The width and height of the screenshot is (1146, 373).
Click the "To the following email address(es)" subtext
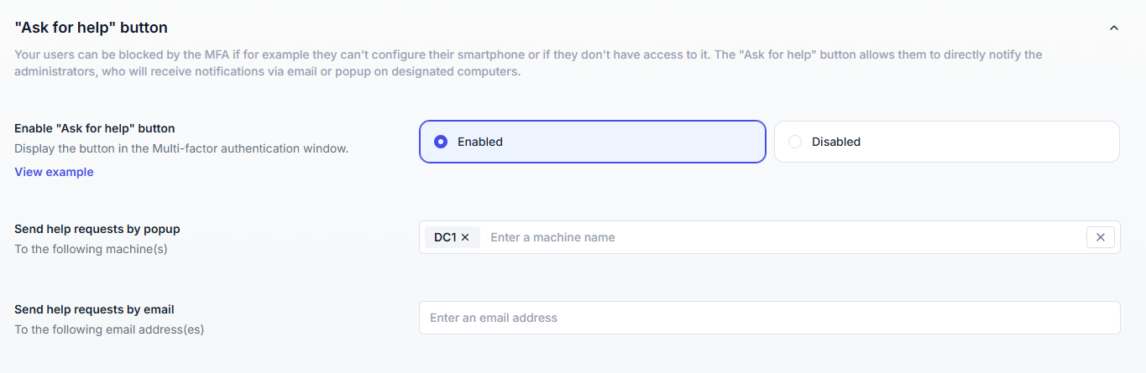109,329
